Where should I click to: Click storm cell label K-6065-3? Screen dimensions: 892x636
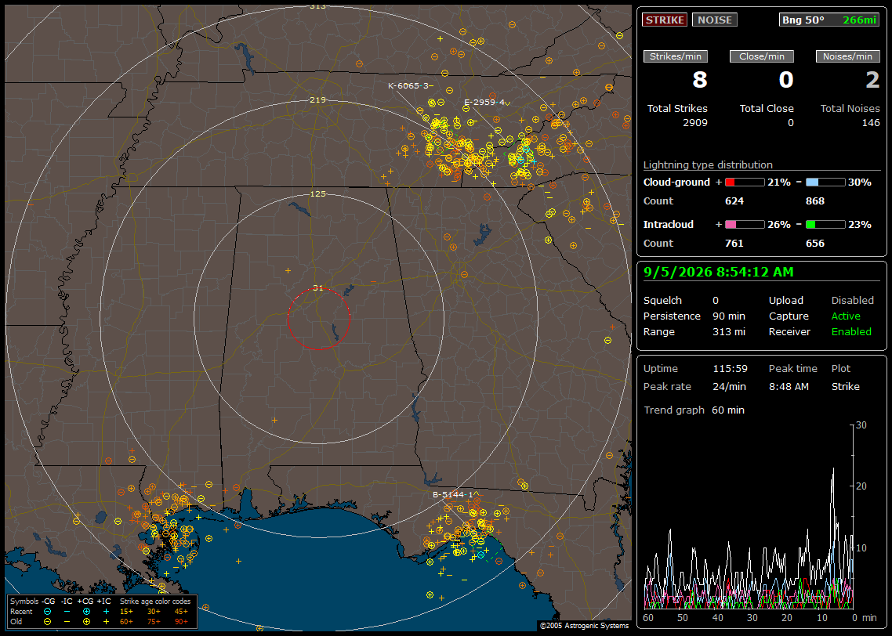click(x=410, y=86)
